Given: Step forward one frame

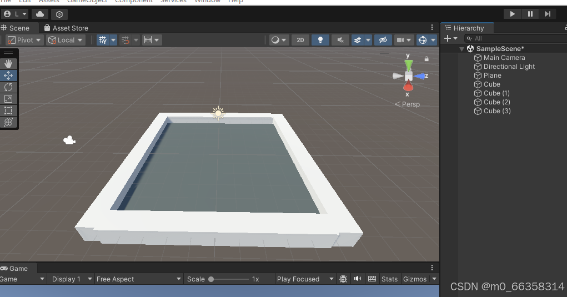Looking at the screenshot, I should [548, 14].
